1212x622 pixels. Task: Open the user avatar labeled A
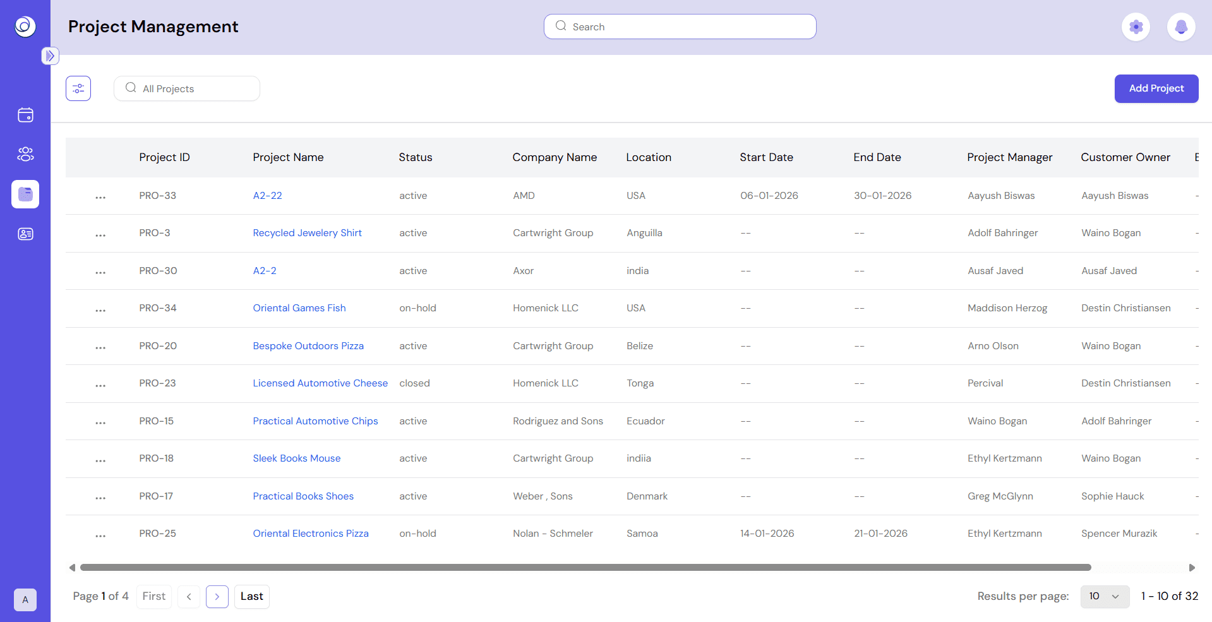[25, 600]
